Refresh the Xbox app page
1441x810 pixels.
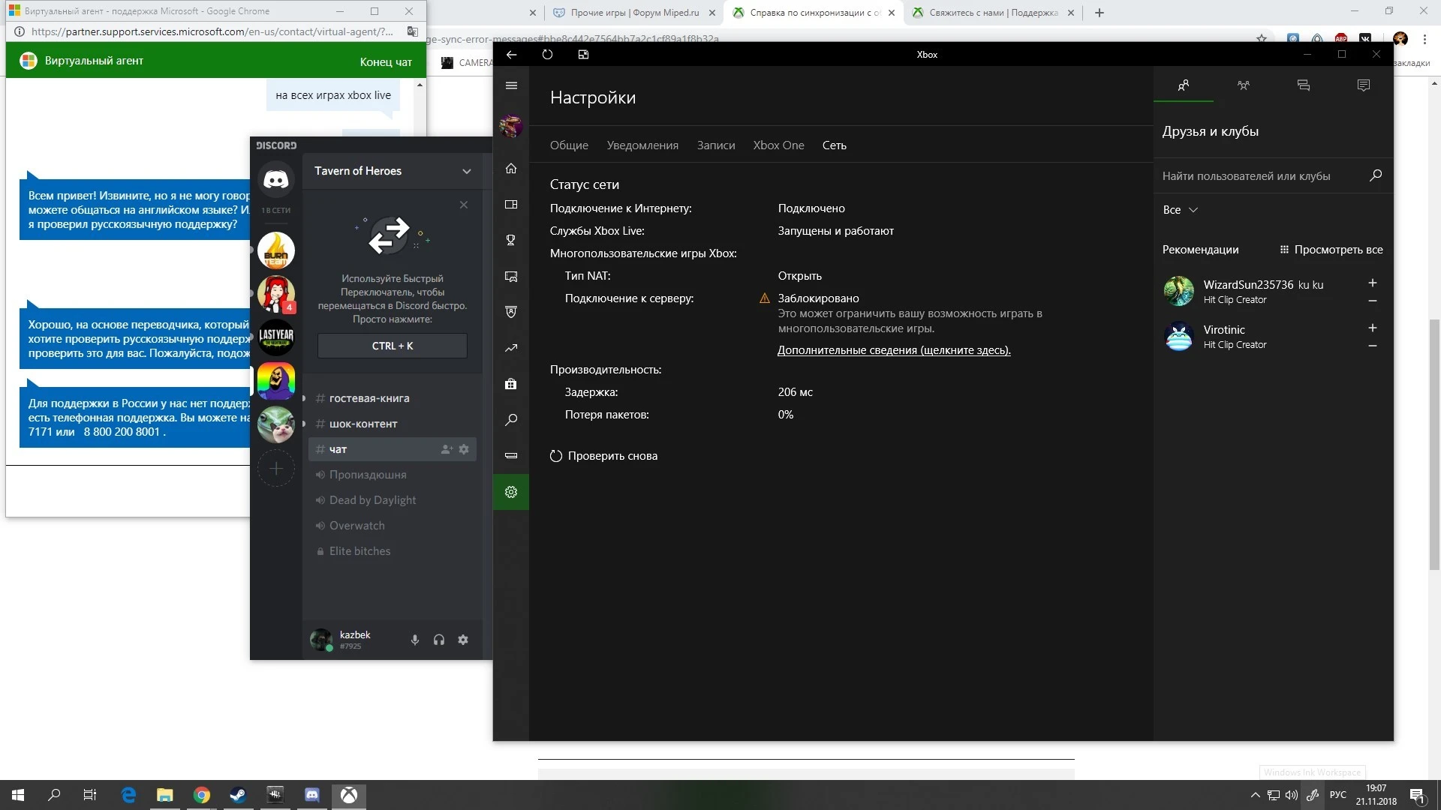[x=547, y=54]
